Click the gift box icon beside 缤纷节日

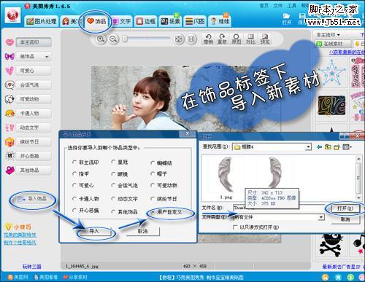9,142
